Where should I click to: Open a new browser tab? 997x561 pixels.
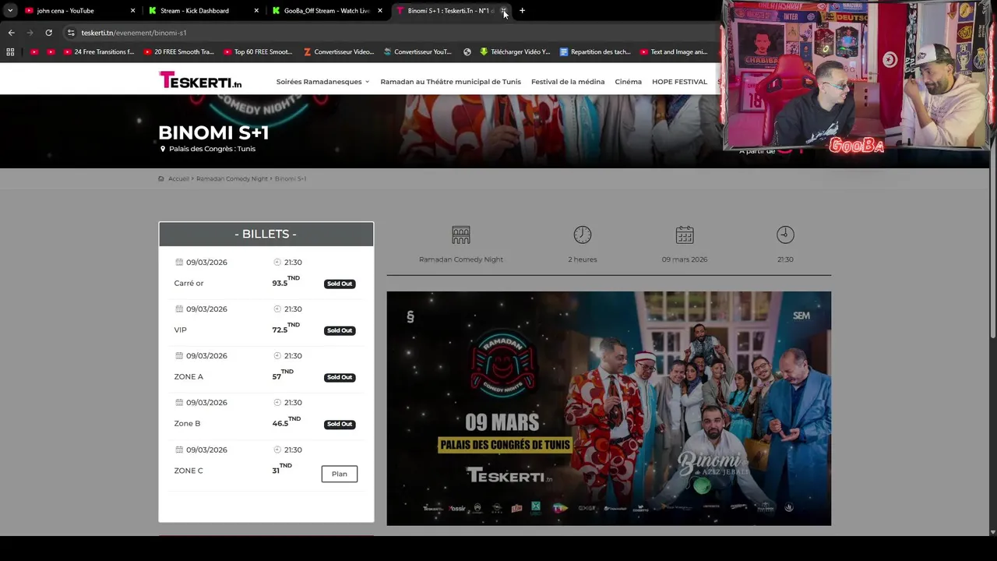pos(522,11)
